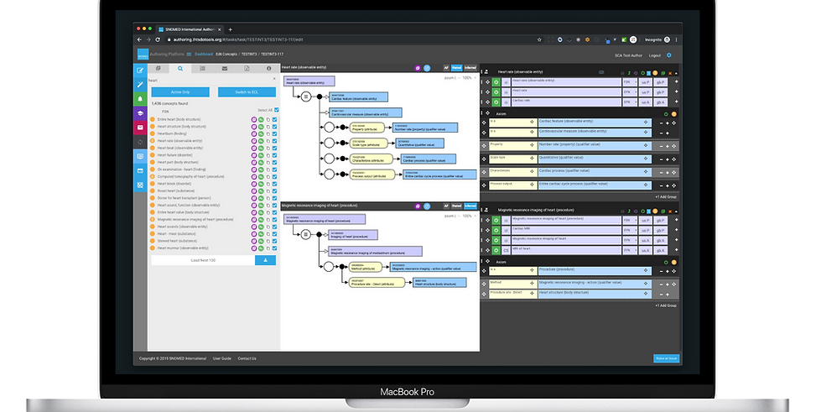
Task: Uncheck the Heart failure result checkbox
Action: pyautogui.click(x=274, y=155)
